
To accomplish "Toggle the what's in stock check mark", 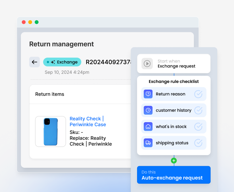I will [x=198, y=127].
